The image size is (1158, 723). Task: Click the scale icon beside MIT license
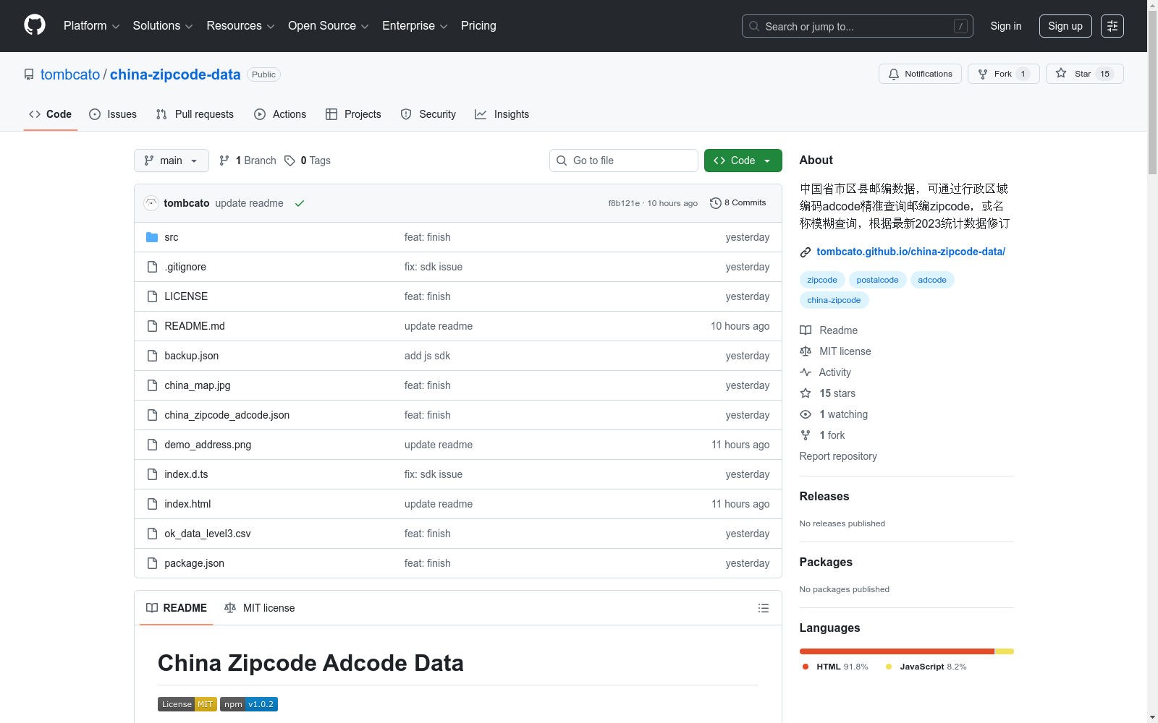pos(806,351)
